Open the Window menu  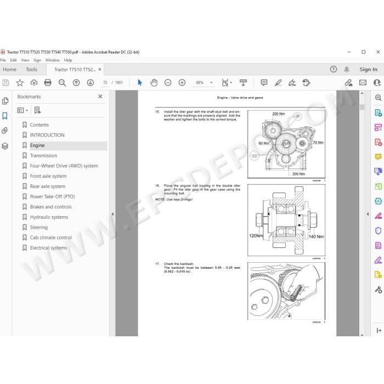point(53,60)
